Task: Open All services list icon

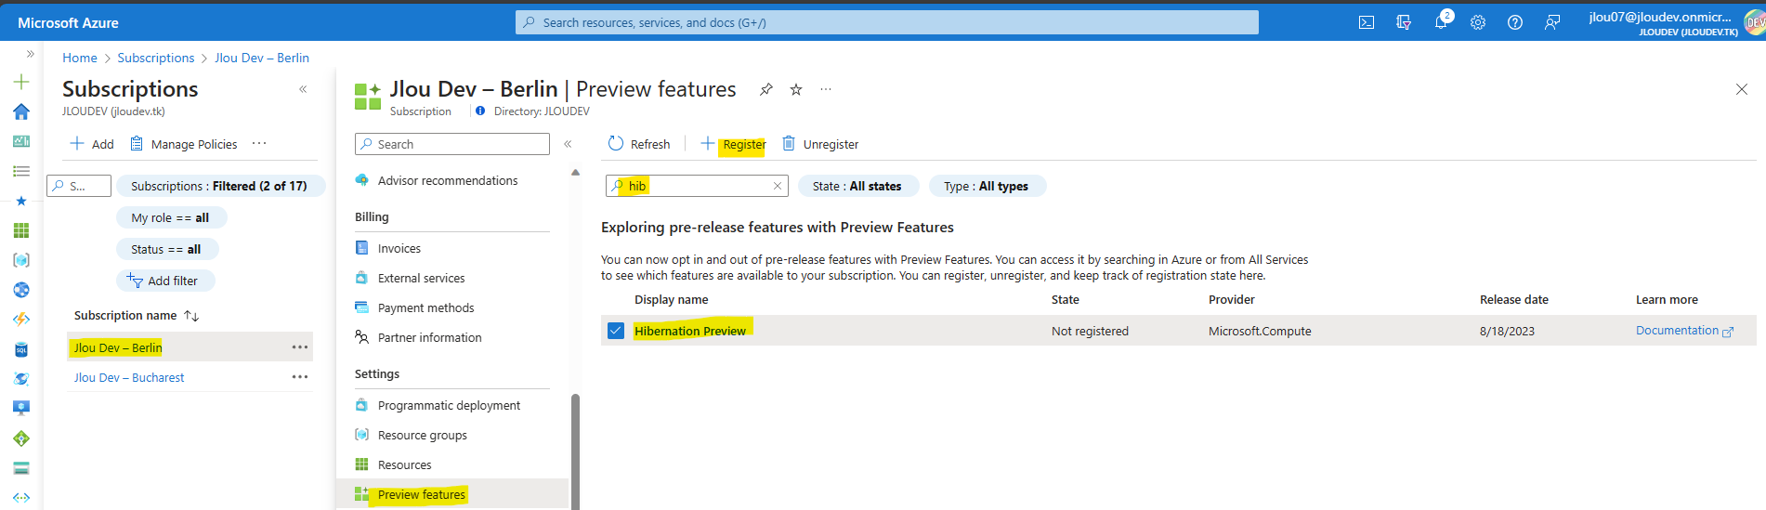Action: tap(21, 171)
